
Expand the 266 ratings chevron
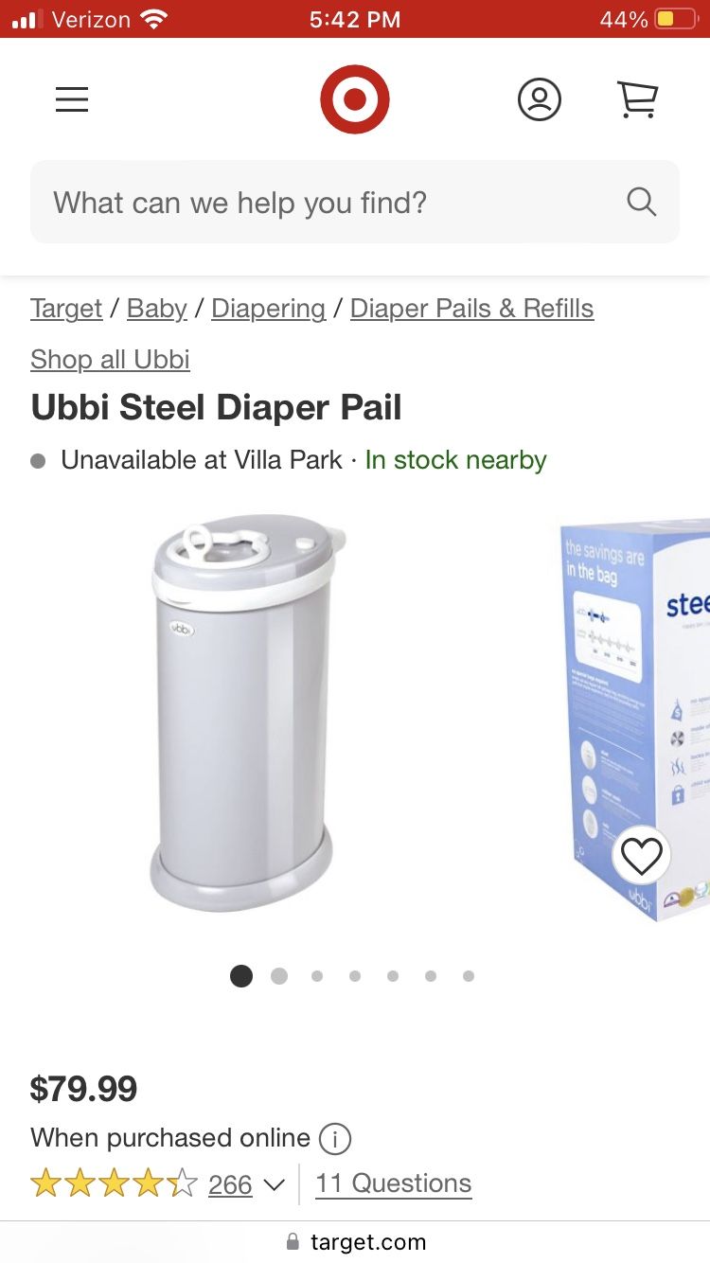click(274, 1184)
